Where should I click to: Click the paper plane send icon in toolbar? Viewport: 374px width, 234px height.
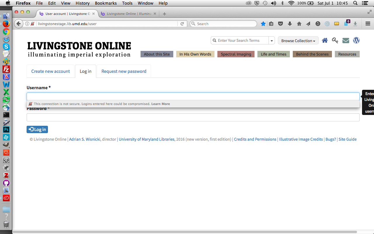tap(308, 24)
